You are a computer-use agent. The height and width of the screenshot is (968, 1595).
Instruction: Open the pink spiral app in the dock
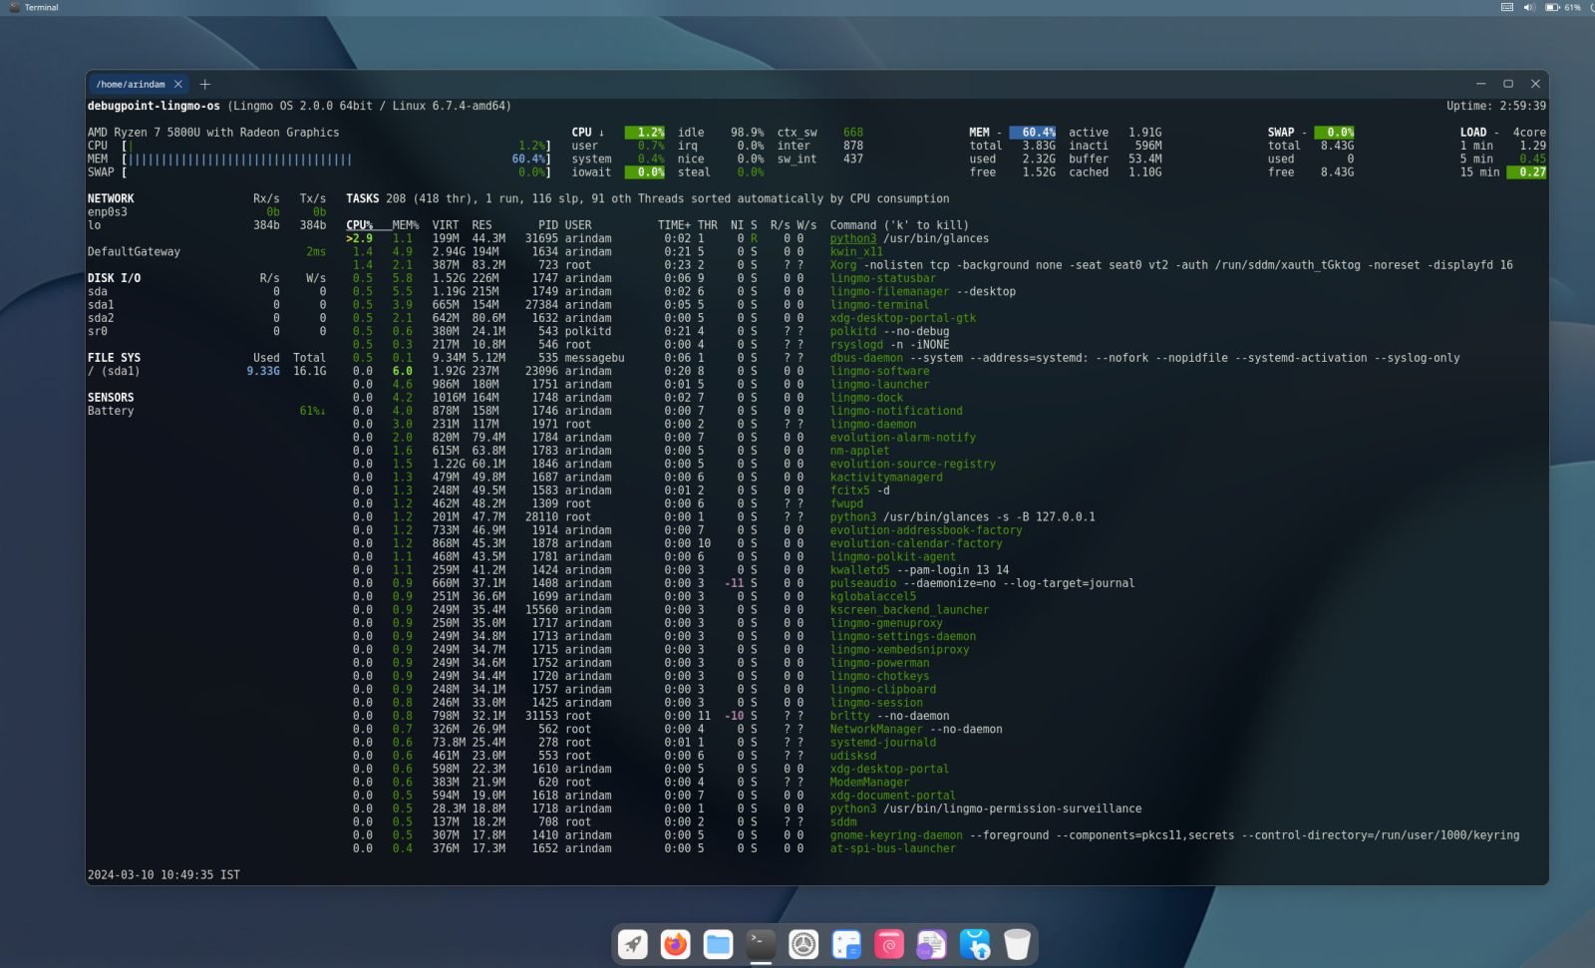tap(887, 943)
